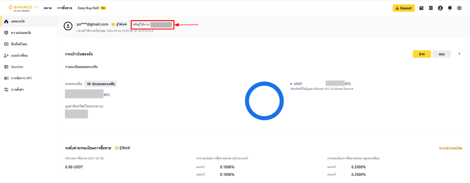Screen dimensions: 470x183
Task: Go to Voucher in the sidebar
Action: 17,67
